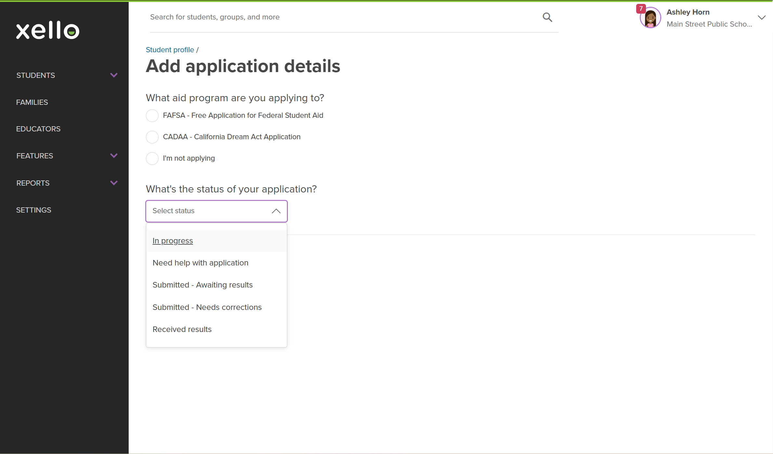Collapse the Select status dropdown
This screenshot has width=773, height=454.
pyautogui.click(x=216, y=211)
